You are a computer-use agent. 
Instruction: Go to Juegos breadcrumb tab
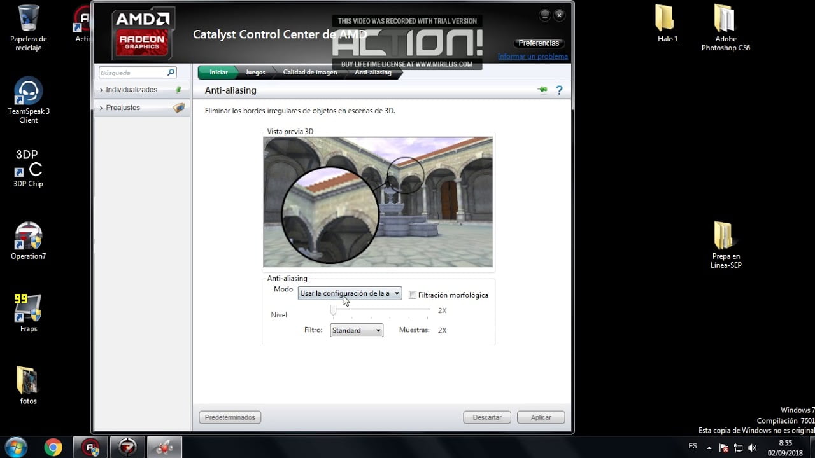point(255,73)
